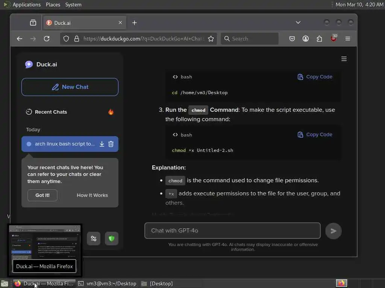Select arch linux bash script chat
Screen dimensions: 385x288
(x=65, y=144)
